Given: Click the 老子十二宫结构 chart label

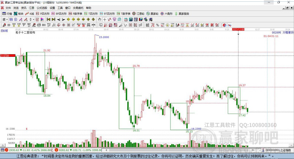Looking at the screenshot, I should pos(25,32).
